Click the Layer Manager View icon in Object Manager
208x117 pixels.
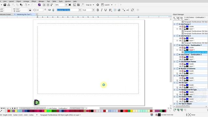(181, 18)
